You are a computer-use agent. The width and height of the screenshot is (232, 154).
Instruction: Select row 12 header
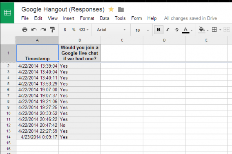point(8,125)
